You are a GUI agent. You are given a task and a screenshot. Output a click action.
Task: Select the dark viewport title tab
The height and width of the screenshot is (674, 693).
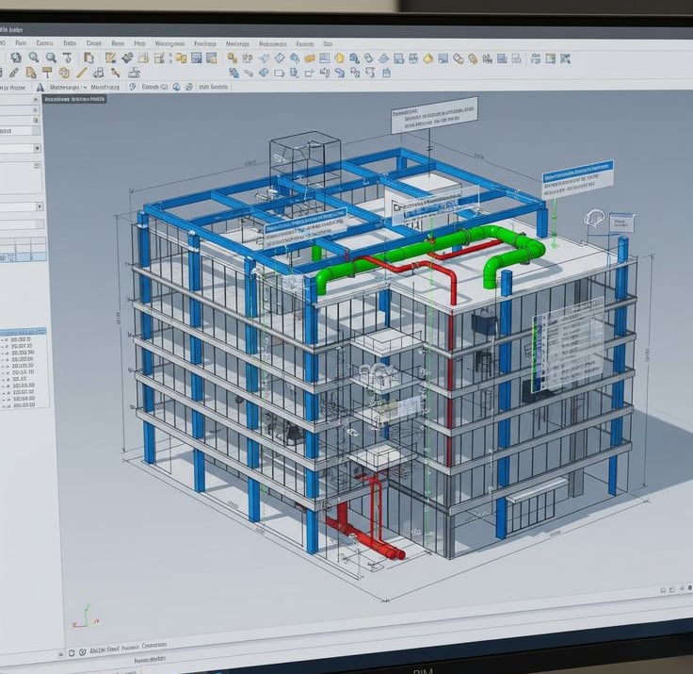pos(74,99)
